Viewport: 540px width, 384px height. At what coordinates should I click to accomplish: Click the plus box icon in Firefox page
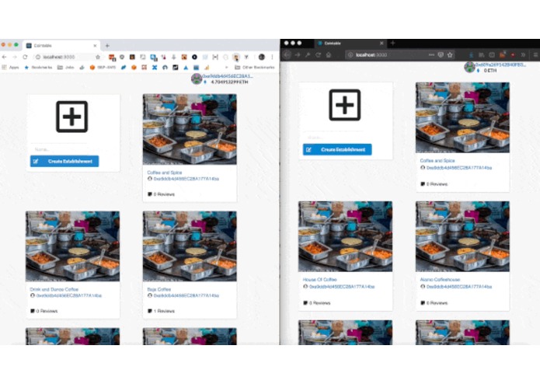[345, 105]
